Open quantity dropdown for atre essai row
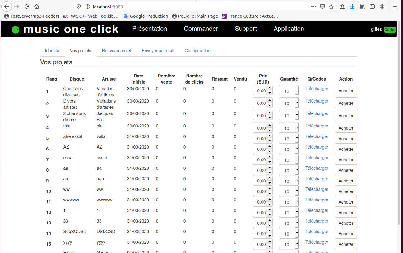Image resolution: width=403 pixels, height=253 pixels. pyautogui.click(x=289, y=139)
